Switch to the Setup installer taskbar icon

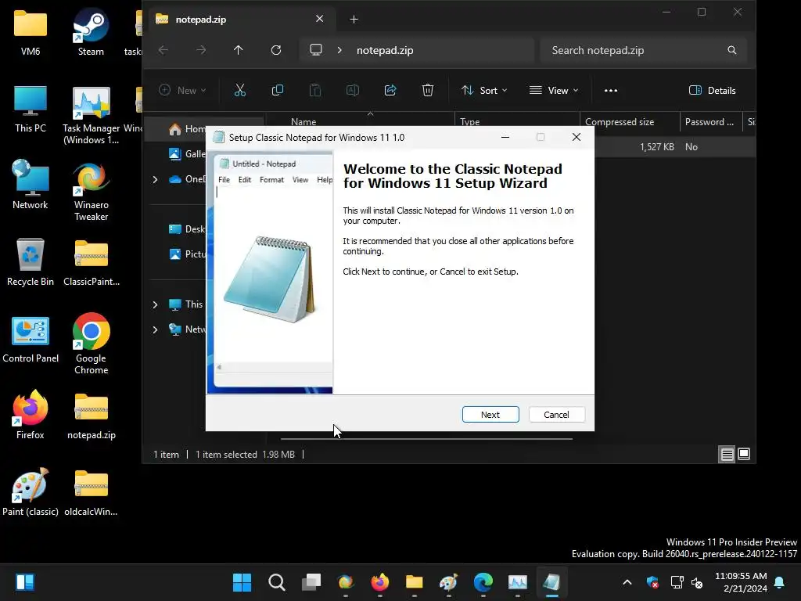[x=551, y=581]
